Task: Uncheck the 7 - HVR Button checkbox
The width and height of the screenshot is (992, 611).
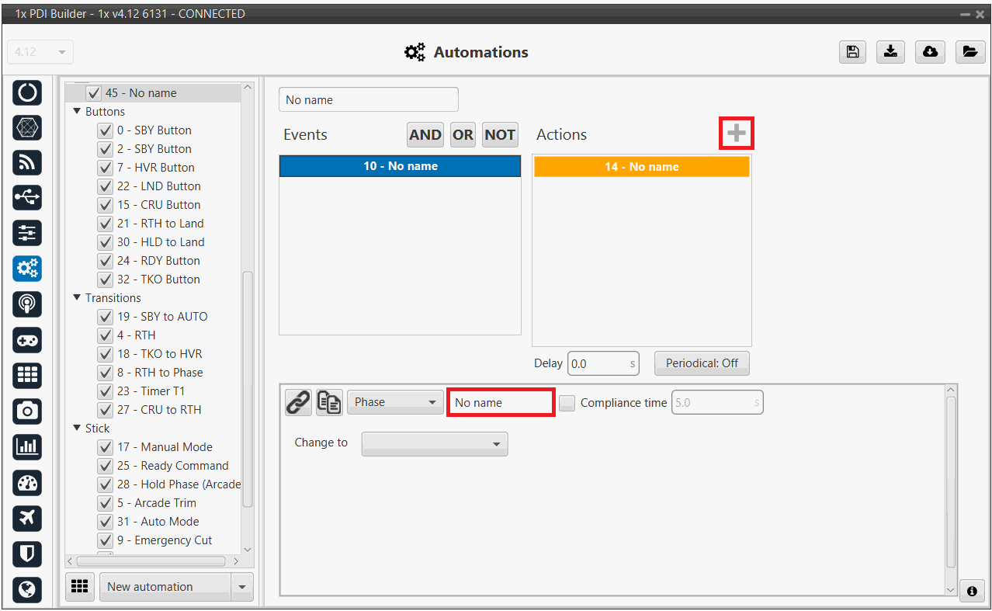Action: 106,168
